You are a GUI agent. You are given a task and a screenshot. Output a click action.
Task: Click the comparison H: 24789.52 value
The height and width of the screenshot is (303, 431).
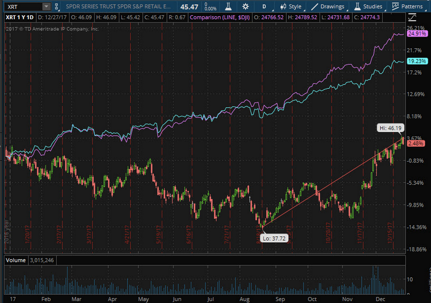(303, 18)
